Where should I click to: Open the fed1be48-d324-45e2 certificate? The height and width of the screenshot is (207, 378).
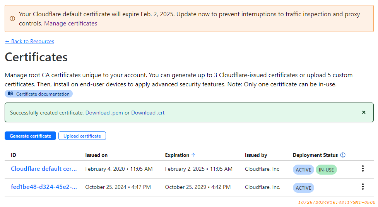click(44, 187)
